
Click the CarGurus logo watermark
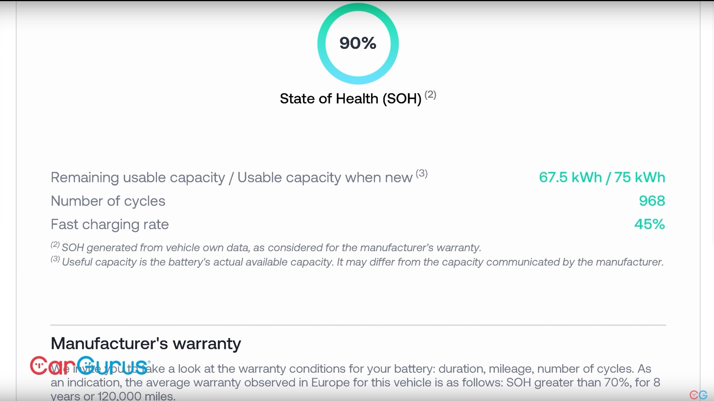[90, 366]
